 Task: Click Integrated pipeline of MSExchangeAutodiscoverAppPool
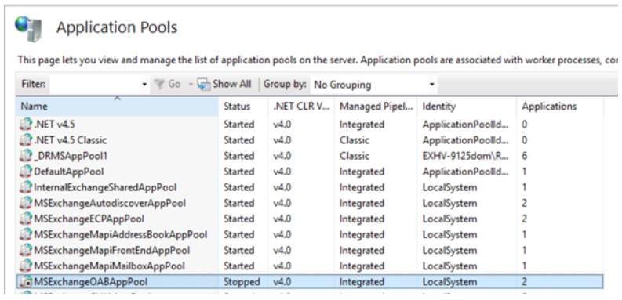pyautogui.click(x=362, y=204)
